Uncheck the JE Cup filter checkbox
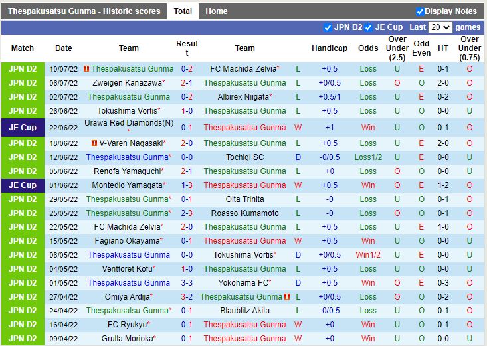487x346 pixels. coord(368,27)
